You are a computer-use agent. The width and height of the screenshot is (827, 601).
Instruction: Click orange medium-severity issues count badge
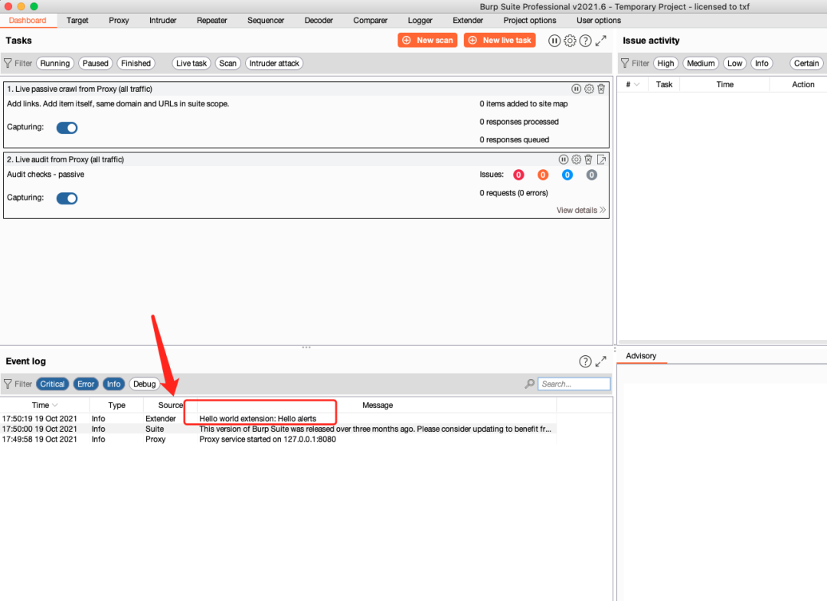543,175
